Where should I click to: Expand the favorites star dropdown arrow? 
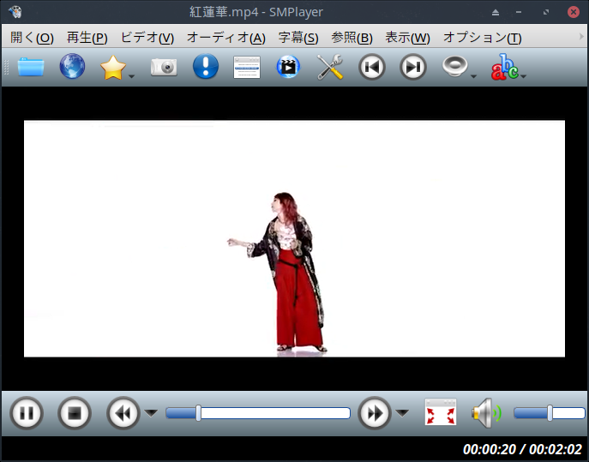(131, 76)
